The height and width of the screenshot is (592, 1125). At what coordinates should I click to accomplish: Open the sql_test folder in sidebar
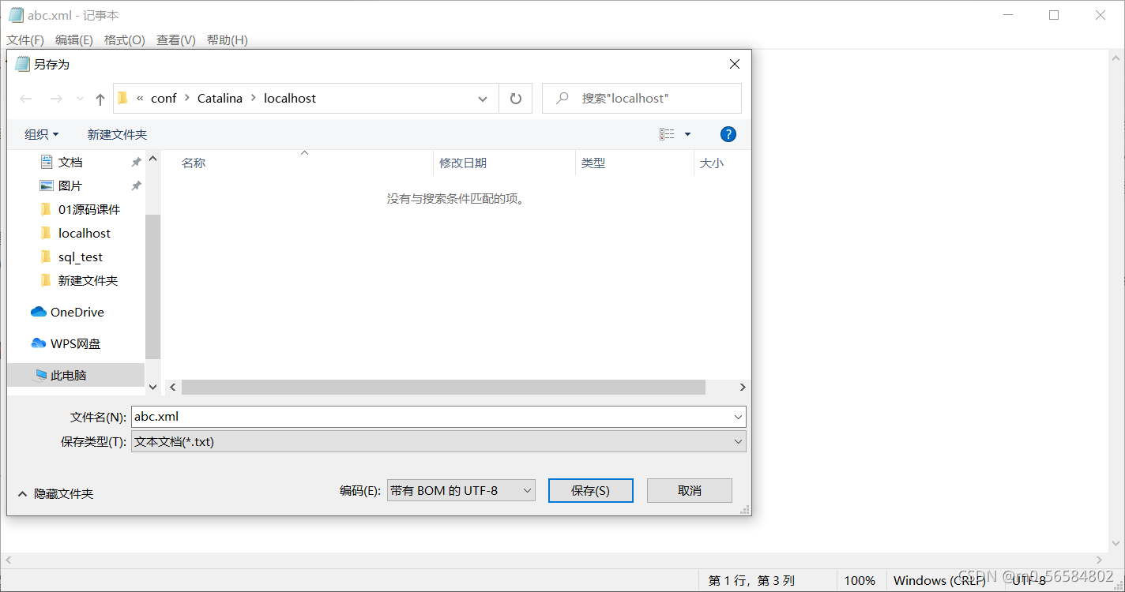pyautogui.click(x=81, y=257)
